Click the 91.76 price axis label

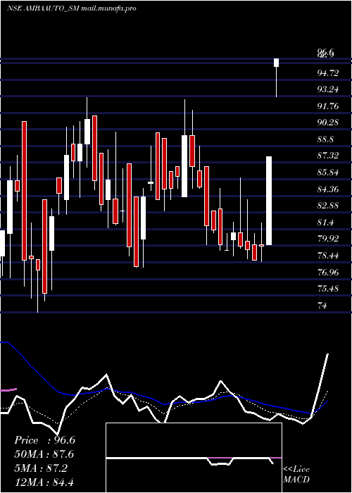coord(328,106)
